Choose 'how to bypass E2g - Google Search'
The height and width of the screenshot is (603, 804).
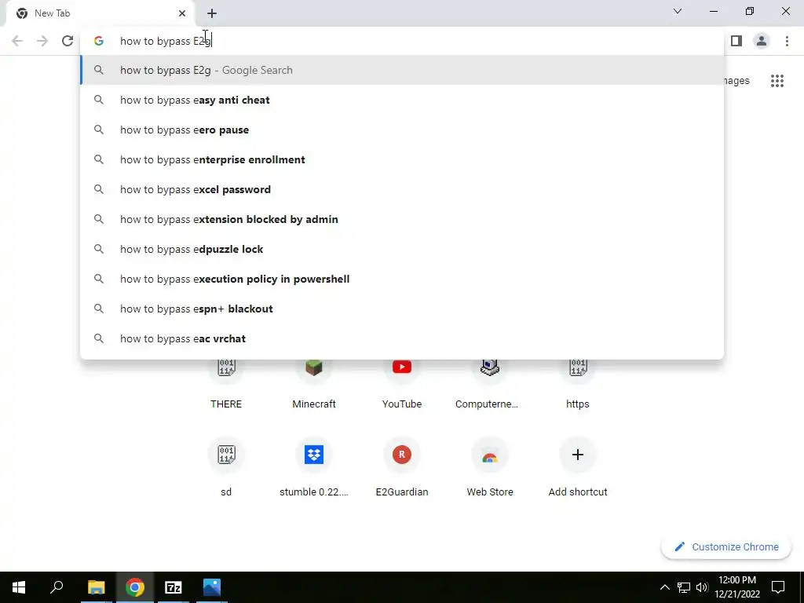click(402, 70)
